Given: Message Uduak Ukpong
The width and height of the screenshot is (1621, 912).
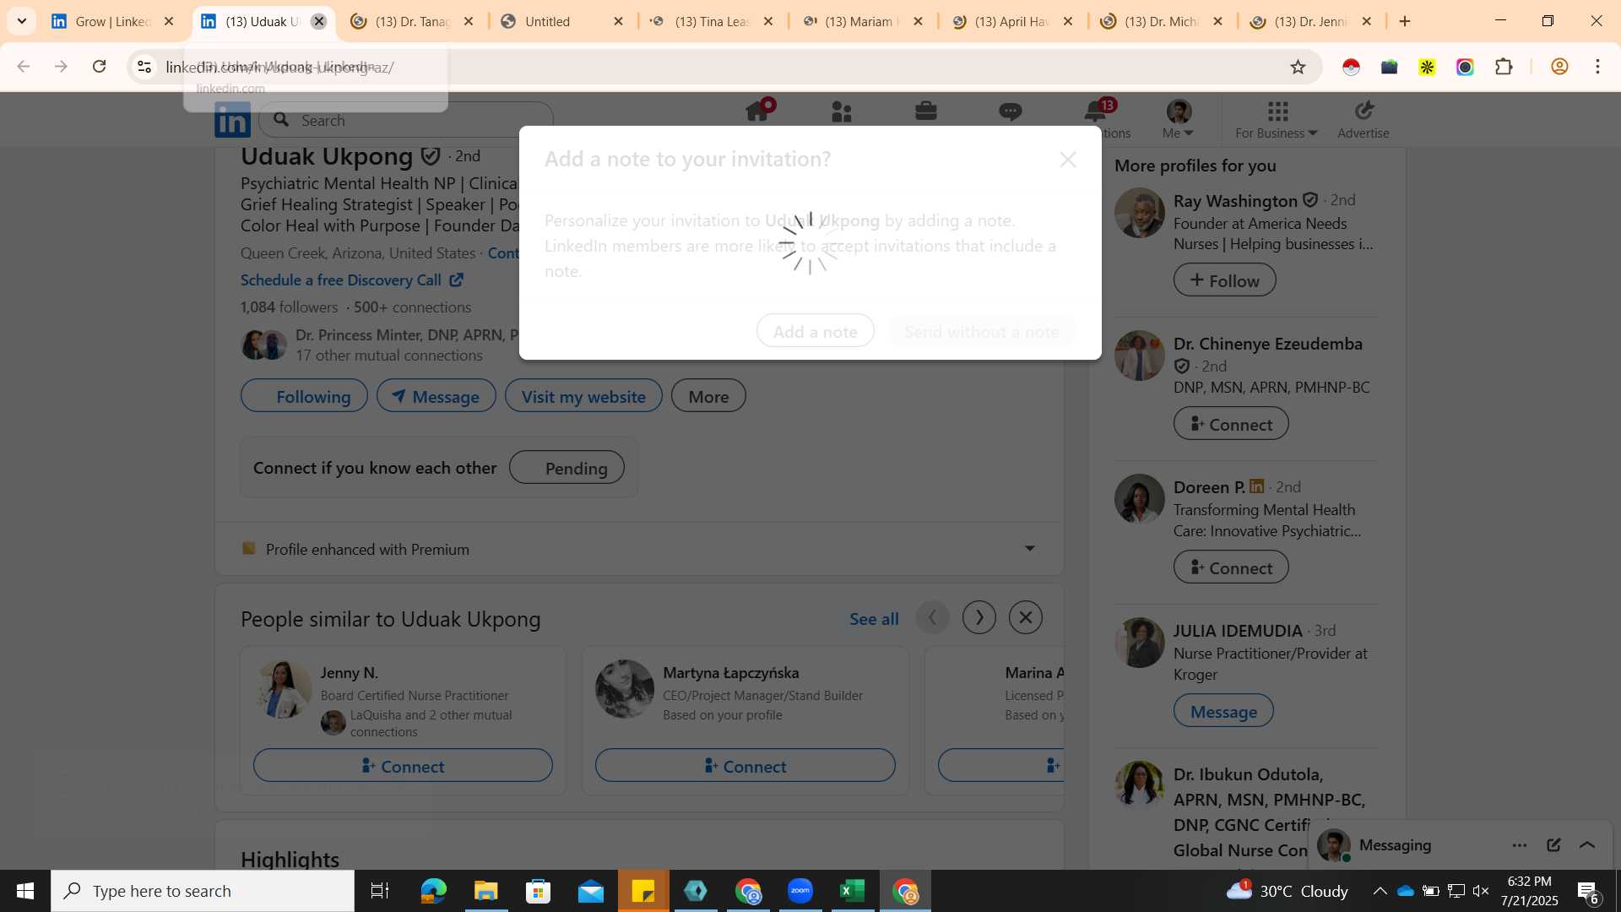Looking at the screenshot, I should [x=436, y=396].
